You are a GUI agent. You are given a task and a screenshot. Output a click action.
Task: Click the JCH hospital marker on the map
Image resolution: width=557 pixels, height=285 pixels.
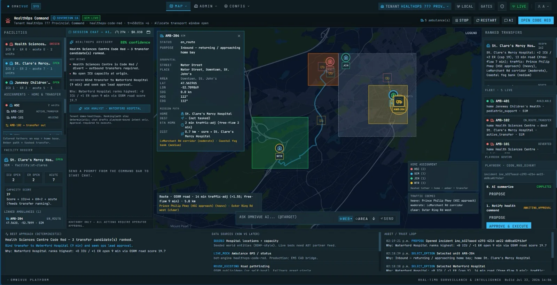[346, 58]
